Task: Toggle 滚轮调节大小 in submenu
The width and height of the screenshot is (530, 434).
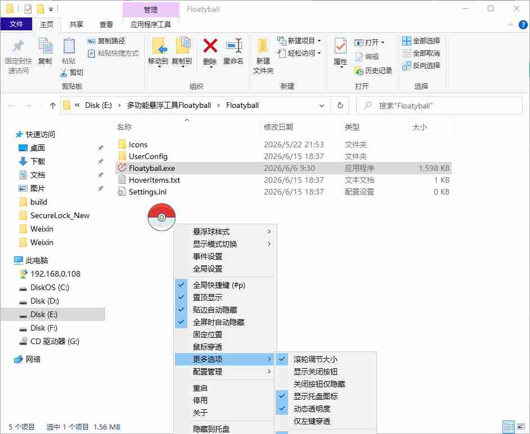Action: click(x=326, y=359)
